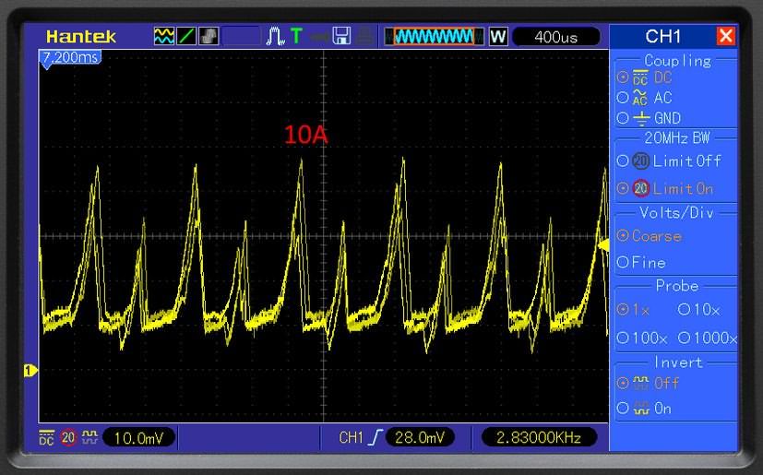763x475 pixels.
Task: Select DC coupling option
Action: (x=645, y=77)
